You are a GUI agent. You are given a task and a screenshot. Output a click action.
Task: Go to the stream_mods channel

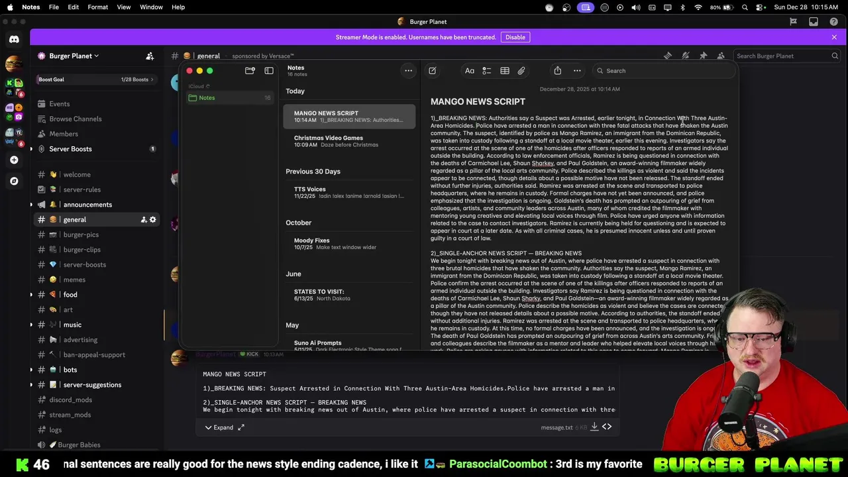(97, 415)
